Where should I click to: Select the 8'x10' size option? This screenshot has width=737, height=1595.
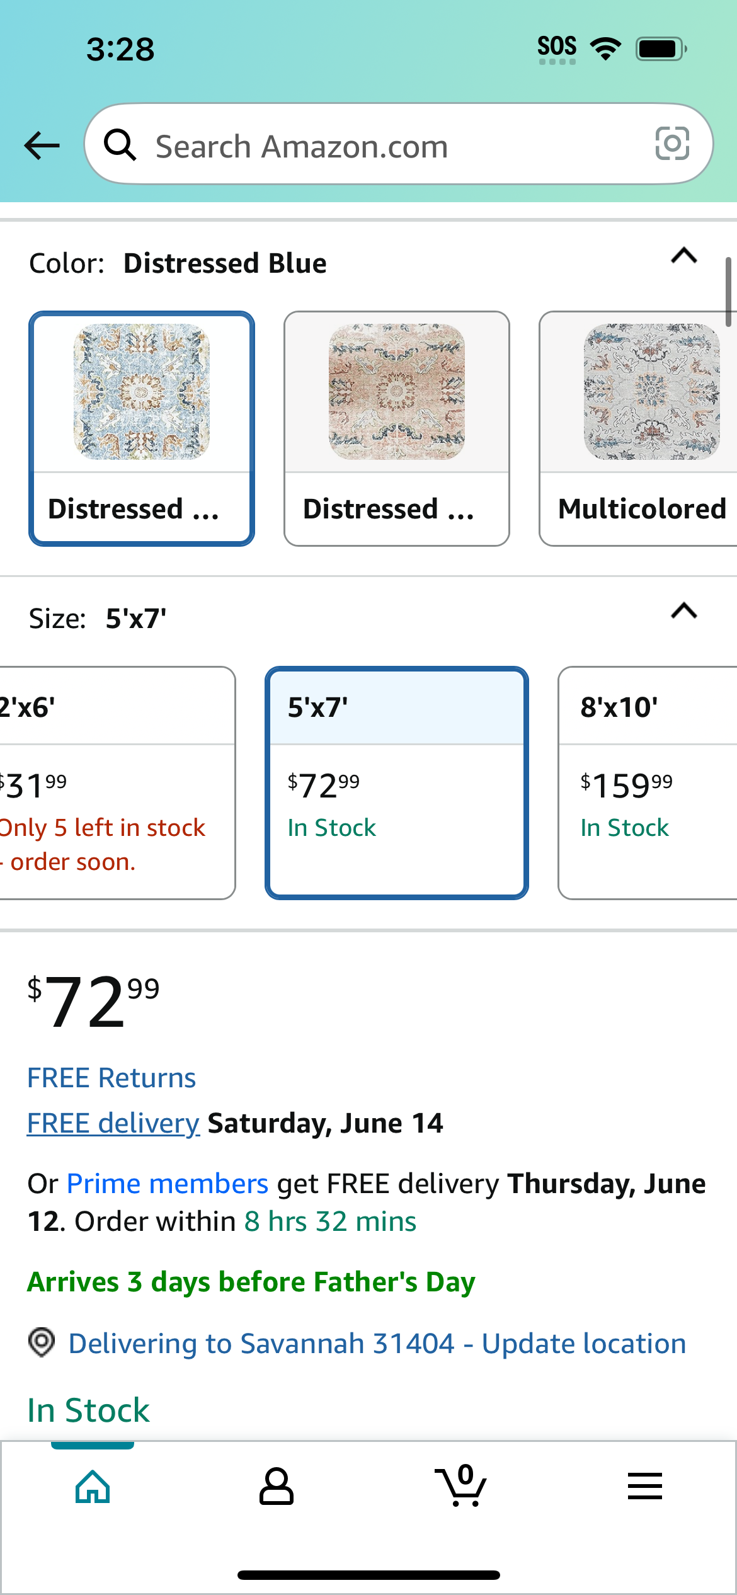tap(648, 783)
